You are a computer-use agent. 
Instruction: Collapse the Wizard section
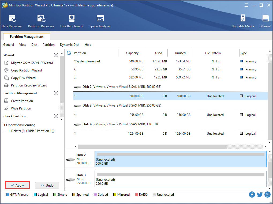click(x=56, y=55)
